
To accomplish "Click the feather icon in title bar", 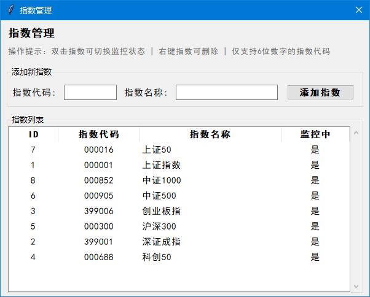I will (x=10, y=10).
